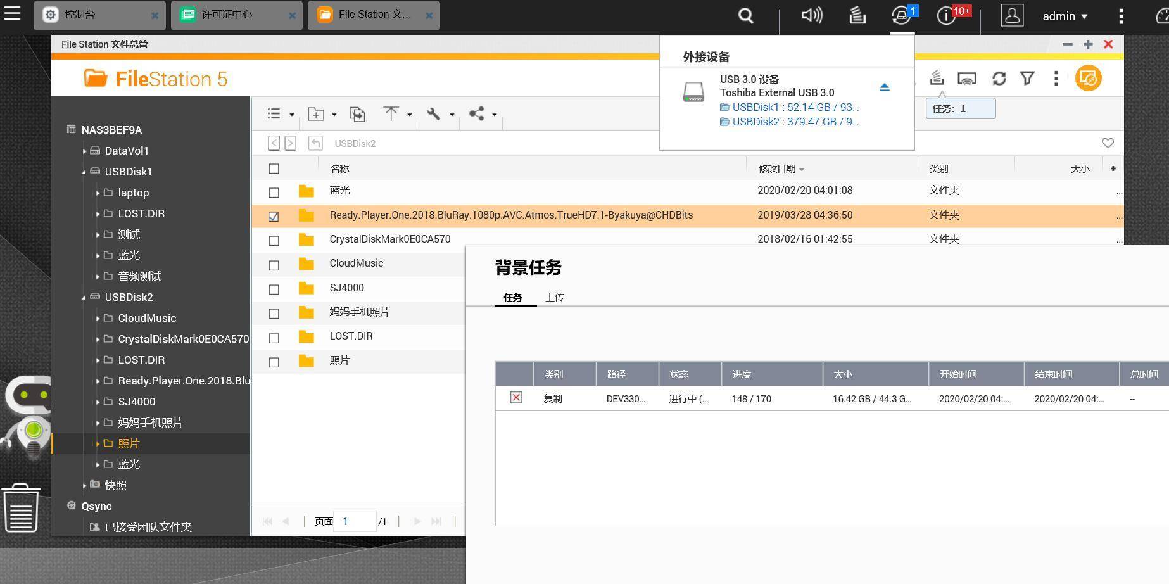The image size is (1169, 584).
Task: Check the CloudMusic folder checkbox
Action: coord(274,264)
